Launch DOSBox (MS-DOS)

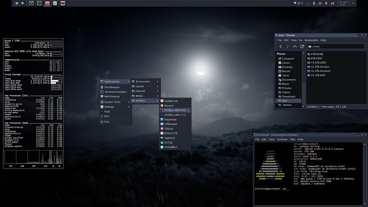click(175, 110)
